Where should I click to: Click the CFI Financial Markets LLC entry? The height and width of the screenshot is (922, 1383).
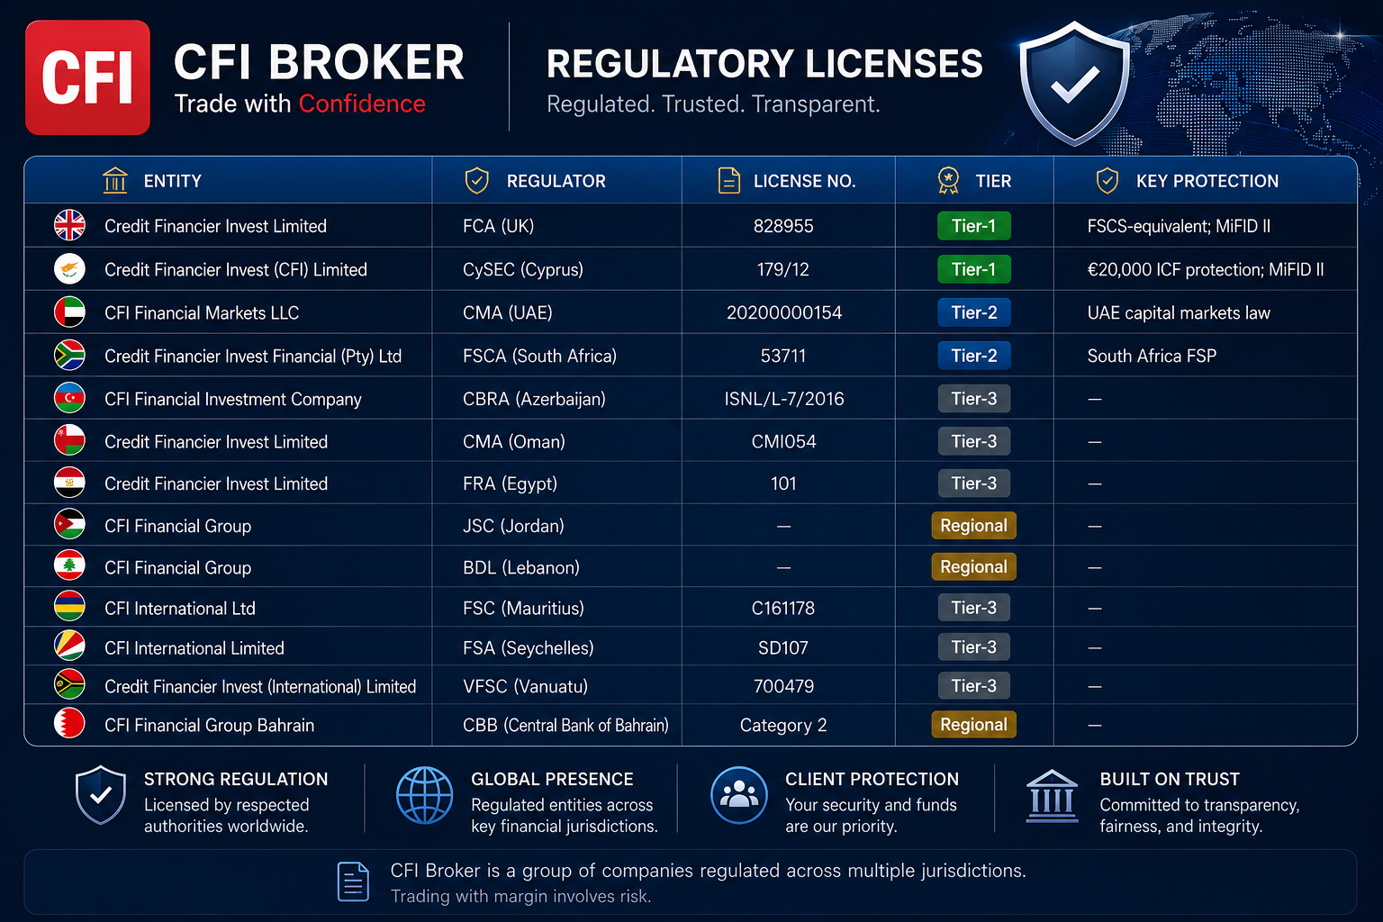pyautogui.click(x=202, y=313)
